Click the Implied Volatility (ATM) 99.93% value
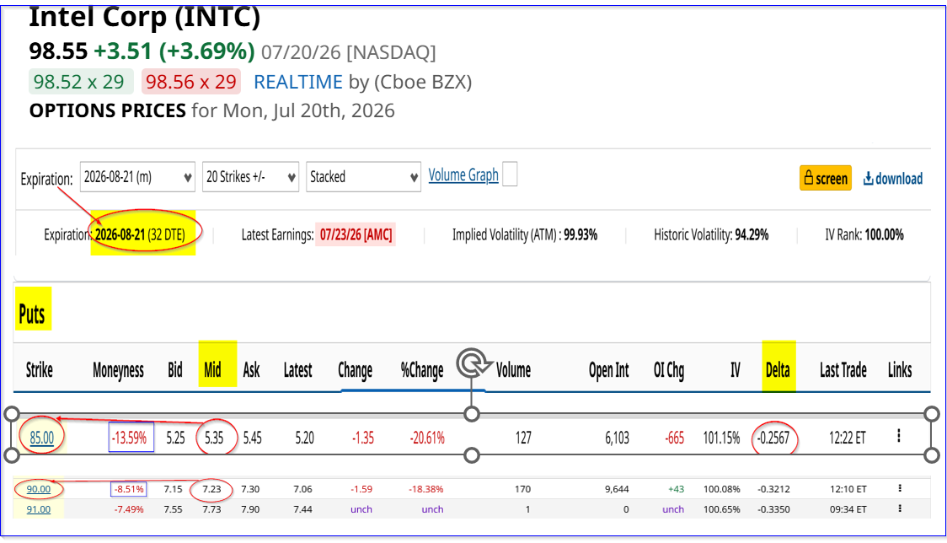Image resolution: width=947 pixels, height=543 pixels. pos(581,234)
